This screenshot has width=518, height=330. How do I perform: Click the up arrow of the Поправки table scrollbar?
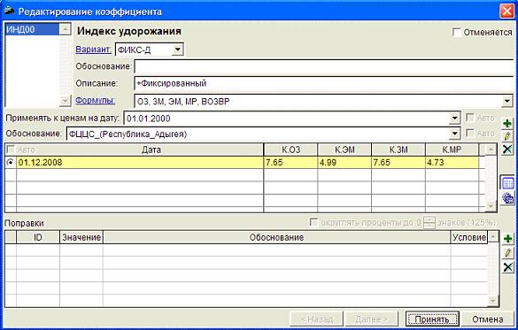493,236
